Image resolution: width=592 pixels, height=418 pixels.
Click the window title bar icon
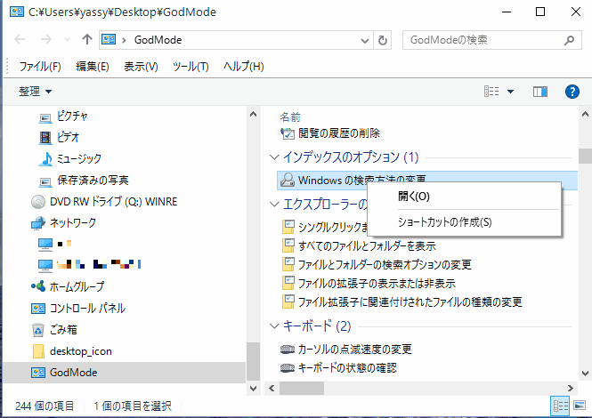coord(17,12)
